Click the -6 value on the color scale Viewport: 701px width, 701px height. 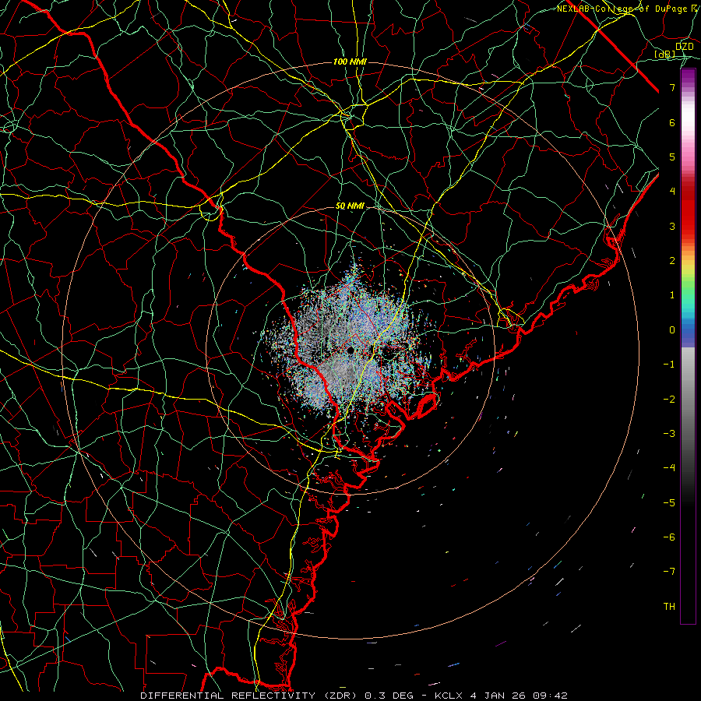(669, 537)
